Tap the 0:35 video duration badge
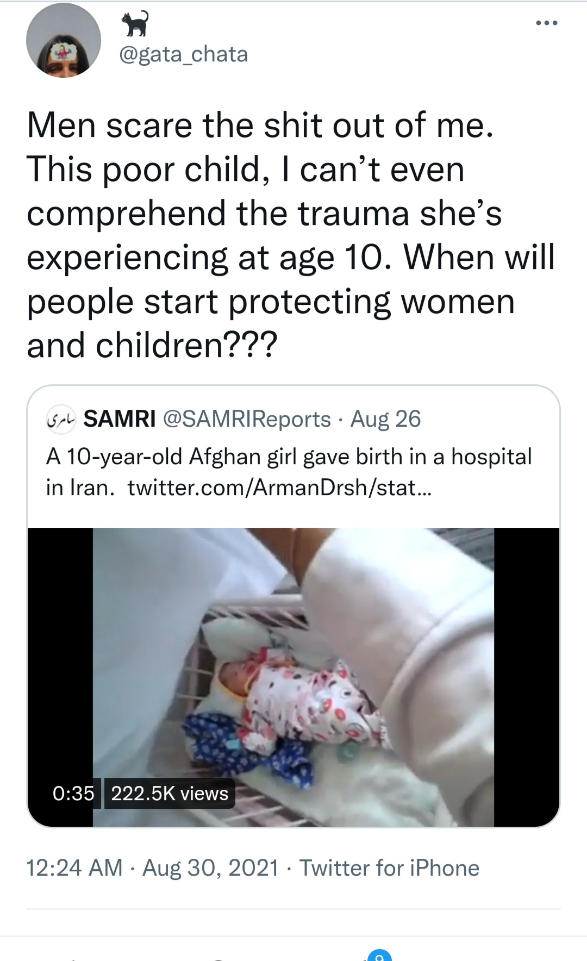 tap(73, 794)
